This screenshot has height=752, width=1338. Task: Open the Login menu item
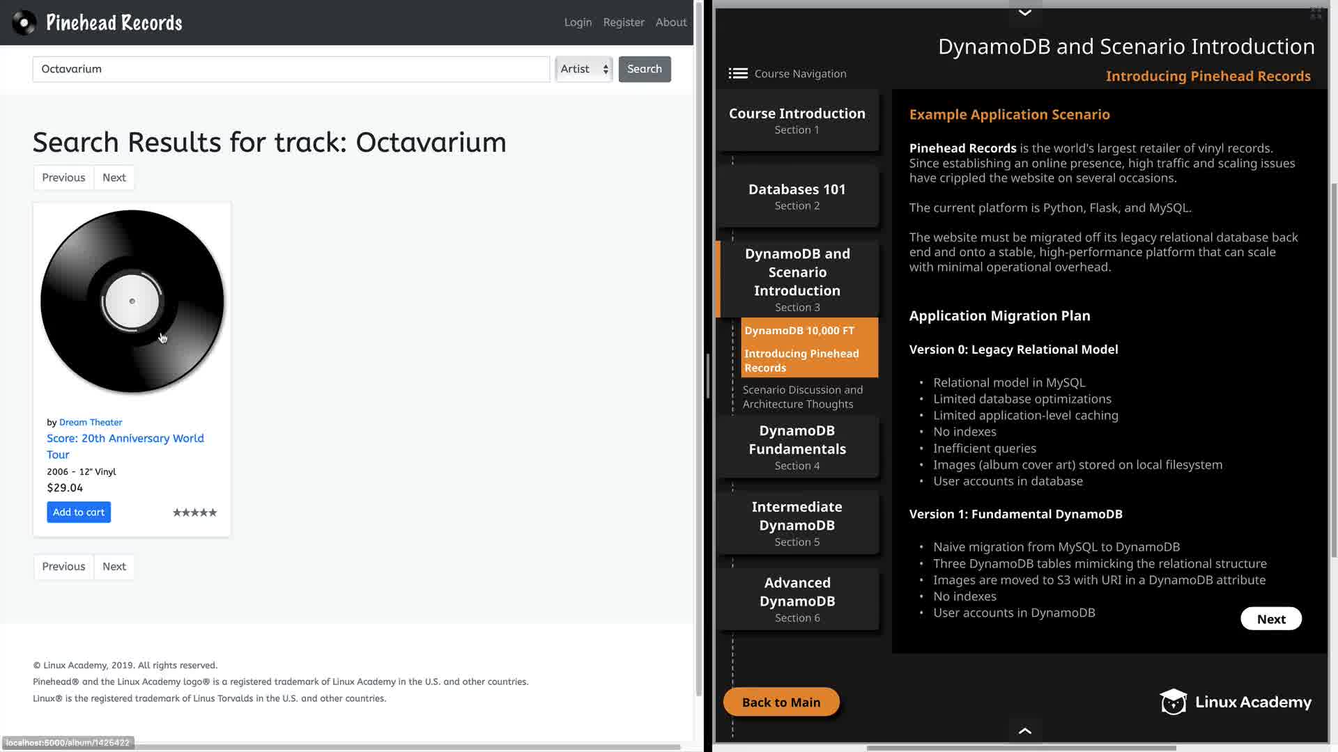[578, 22]
